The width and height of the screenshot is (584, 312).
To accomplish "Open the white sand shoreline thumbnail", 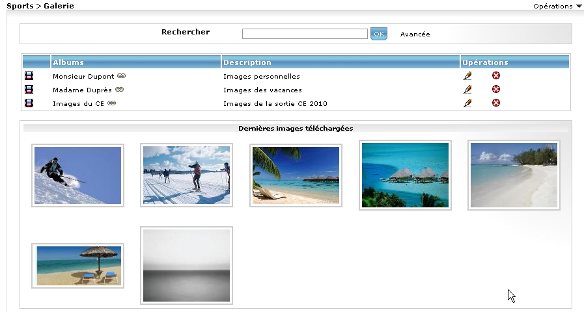I will [514, 175].
